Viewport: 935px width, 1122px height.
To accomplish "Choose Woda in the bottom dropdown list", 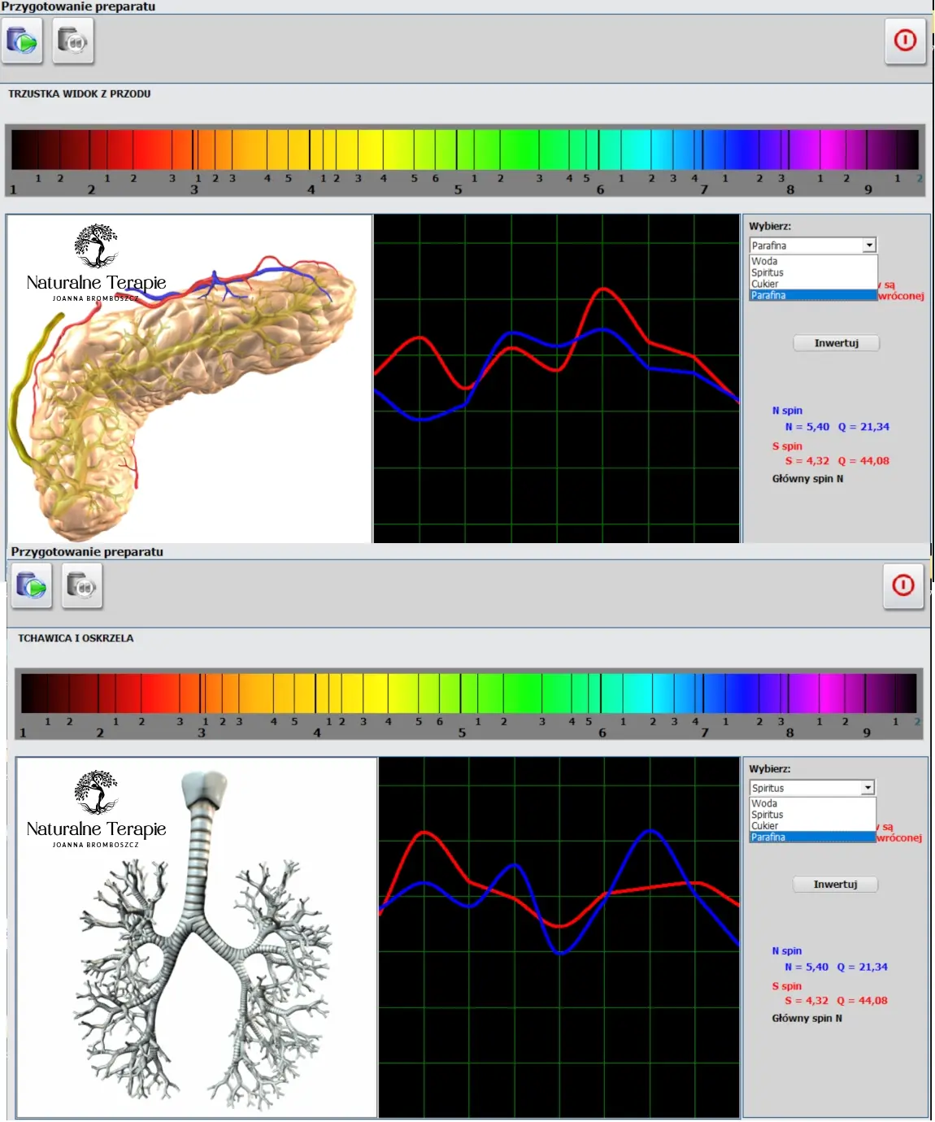I will tap(812, 803).
